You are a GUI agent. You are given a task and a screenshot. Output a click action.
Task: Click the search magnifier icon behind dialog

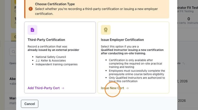coord(13,52)
